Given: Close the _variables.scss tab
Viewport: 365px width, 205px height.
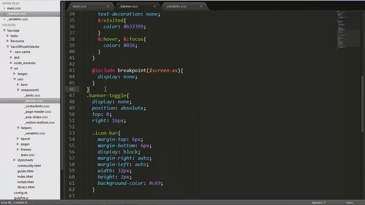Looking at the screenshot, I should coord(201,6).
